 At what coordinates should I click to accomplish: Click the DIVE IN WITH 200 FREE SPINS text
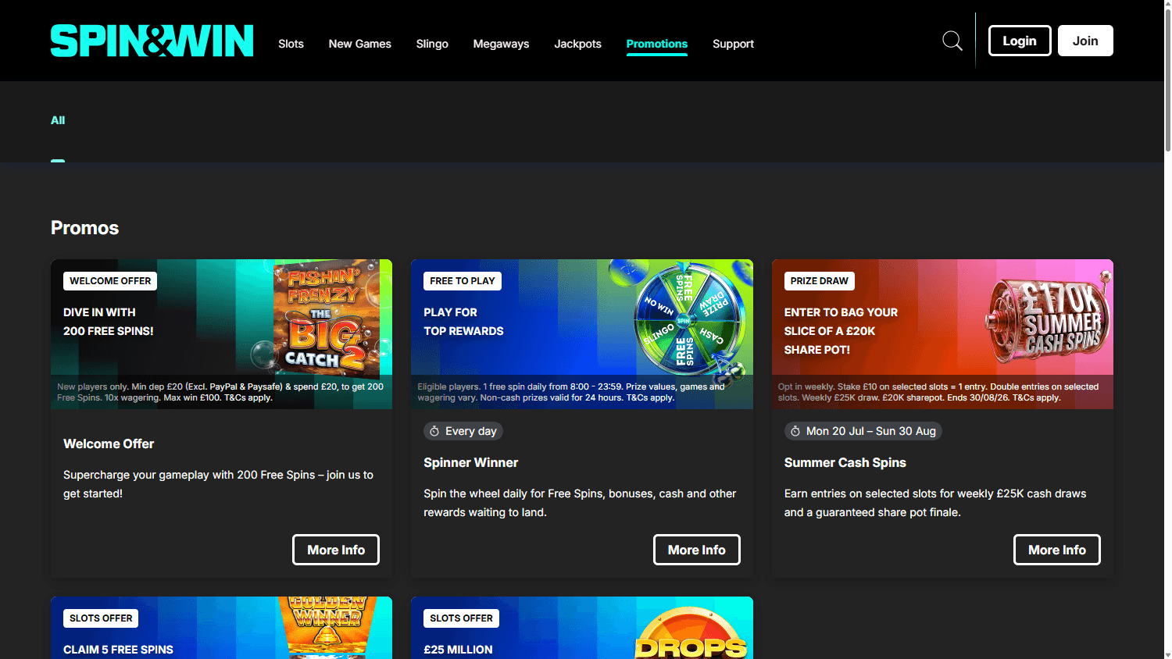pos(109,322)
